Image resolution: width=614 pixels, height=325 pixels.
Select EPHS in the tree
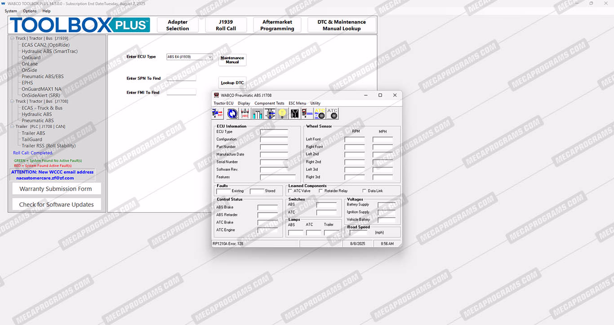[x=27, y=83]
